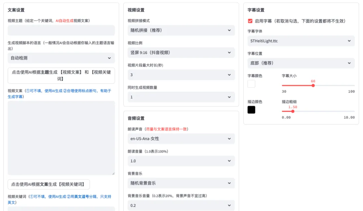This screenshot has width=363, height=211.
Task: Click the 描边粗细 slider handle
Action: (x=293, y=111)
